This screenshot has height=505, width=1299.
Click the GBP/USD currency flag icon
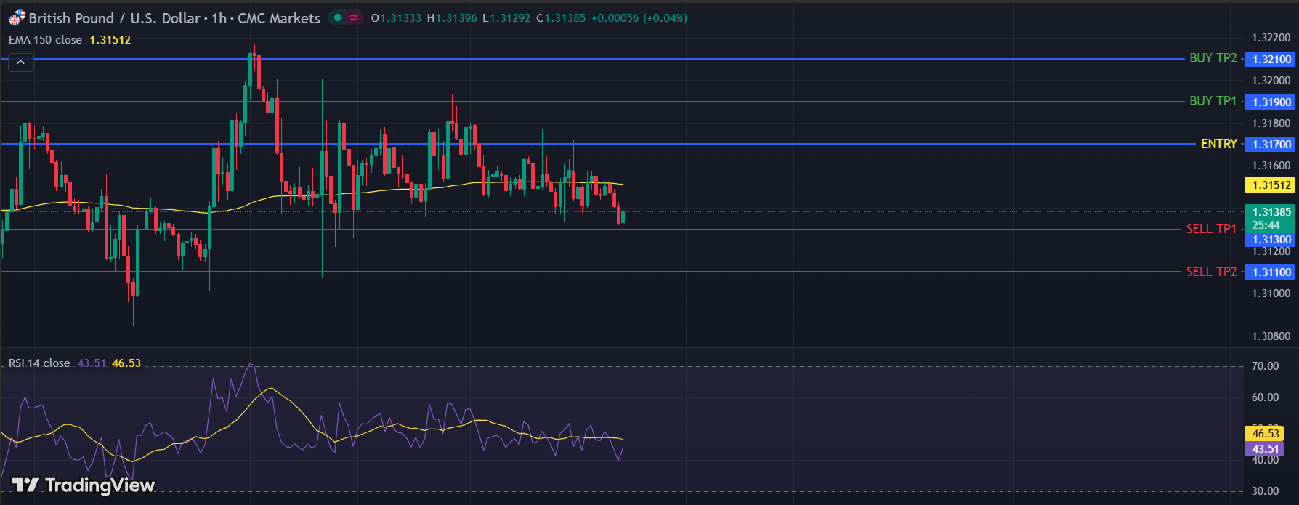(16, 18)
